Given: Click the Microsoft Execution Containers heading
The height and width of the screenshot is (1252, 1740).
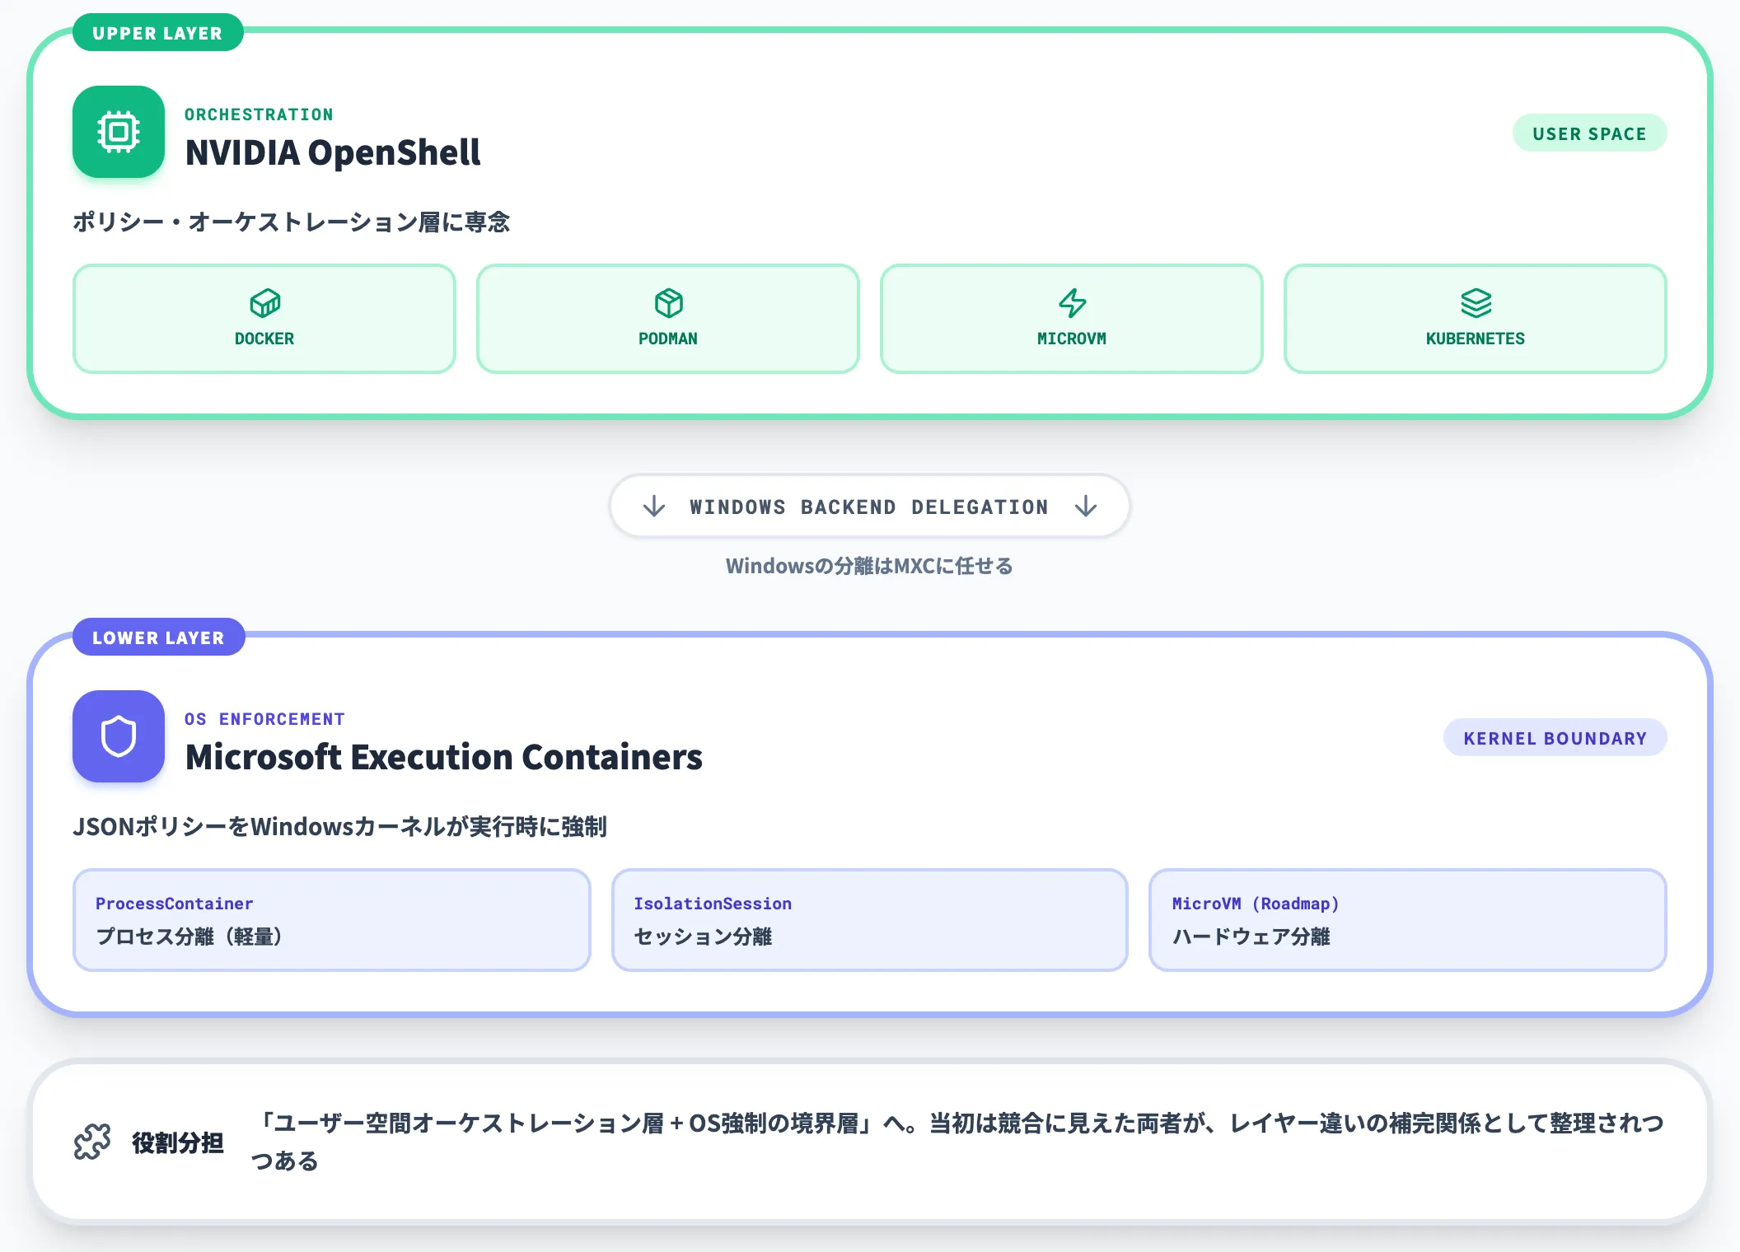Looking at the screenshot, I should pos(444,758).
